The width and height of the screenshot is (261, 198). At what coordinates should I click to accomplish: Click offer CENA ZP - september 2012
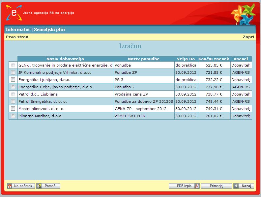(140, 109)
